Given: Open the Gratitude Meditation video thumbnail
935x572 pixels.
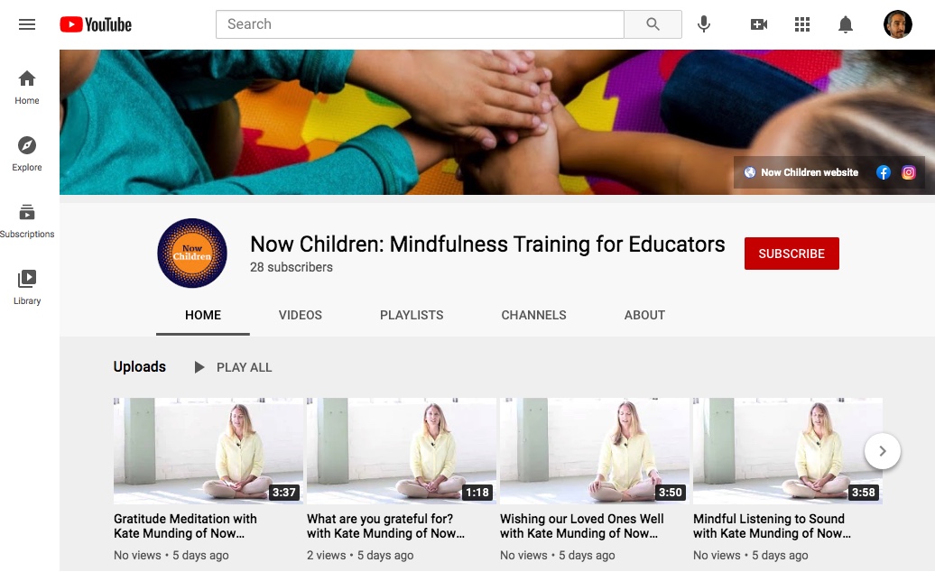Looking at the screenshot, I should click(208, 451).
